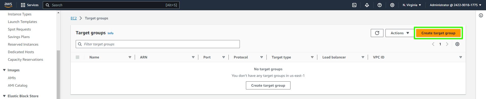Focus the Filter target groups search field

158,44
